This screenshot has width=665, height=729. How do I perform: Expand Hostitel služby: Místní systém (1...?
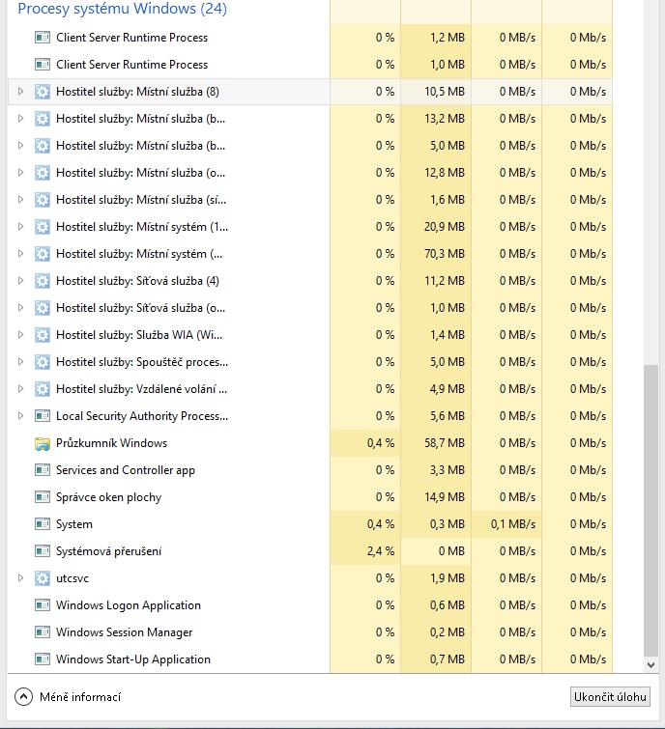coord(20,226)
